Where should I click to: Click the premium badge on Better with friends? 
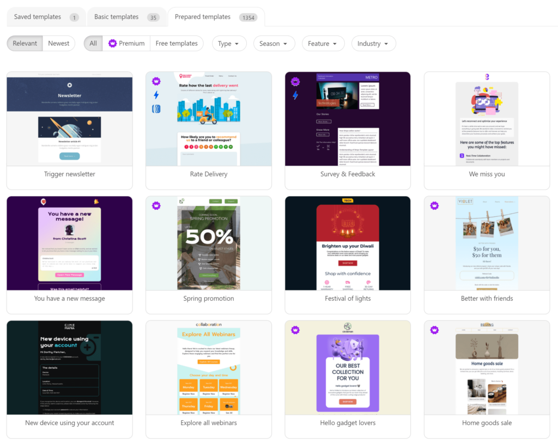click(x=434, y=205)
